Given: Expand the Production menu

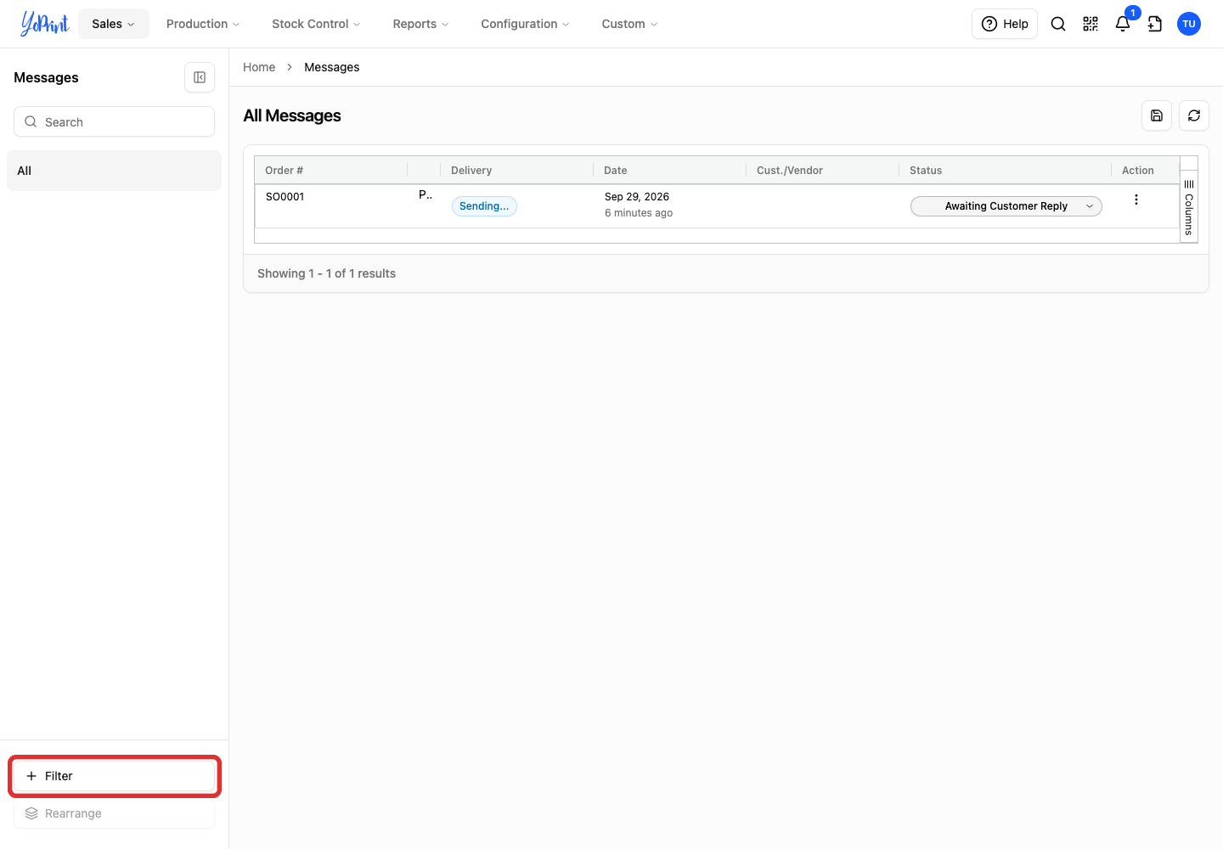Looking at the screenshot, I should tap(203, 24).
